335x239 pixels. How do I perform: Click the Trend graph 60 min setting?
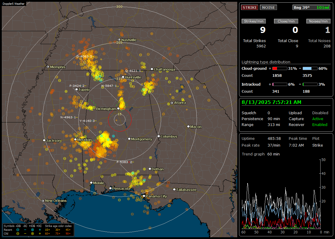(273, 154)
